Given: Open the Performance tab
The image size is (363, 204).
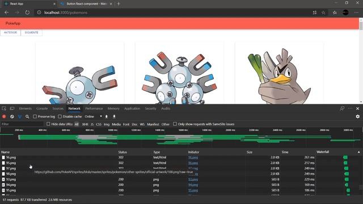Looking at the screenshot, I should point(94,108).
